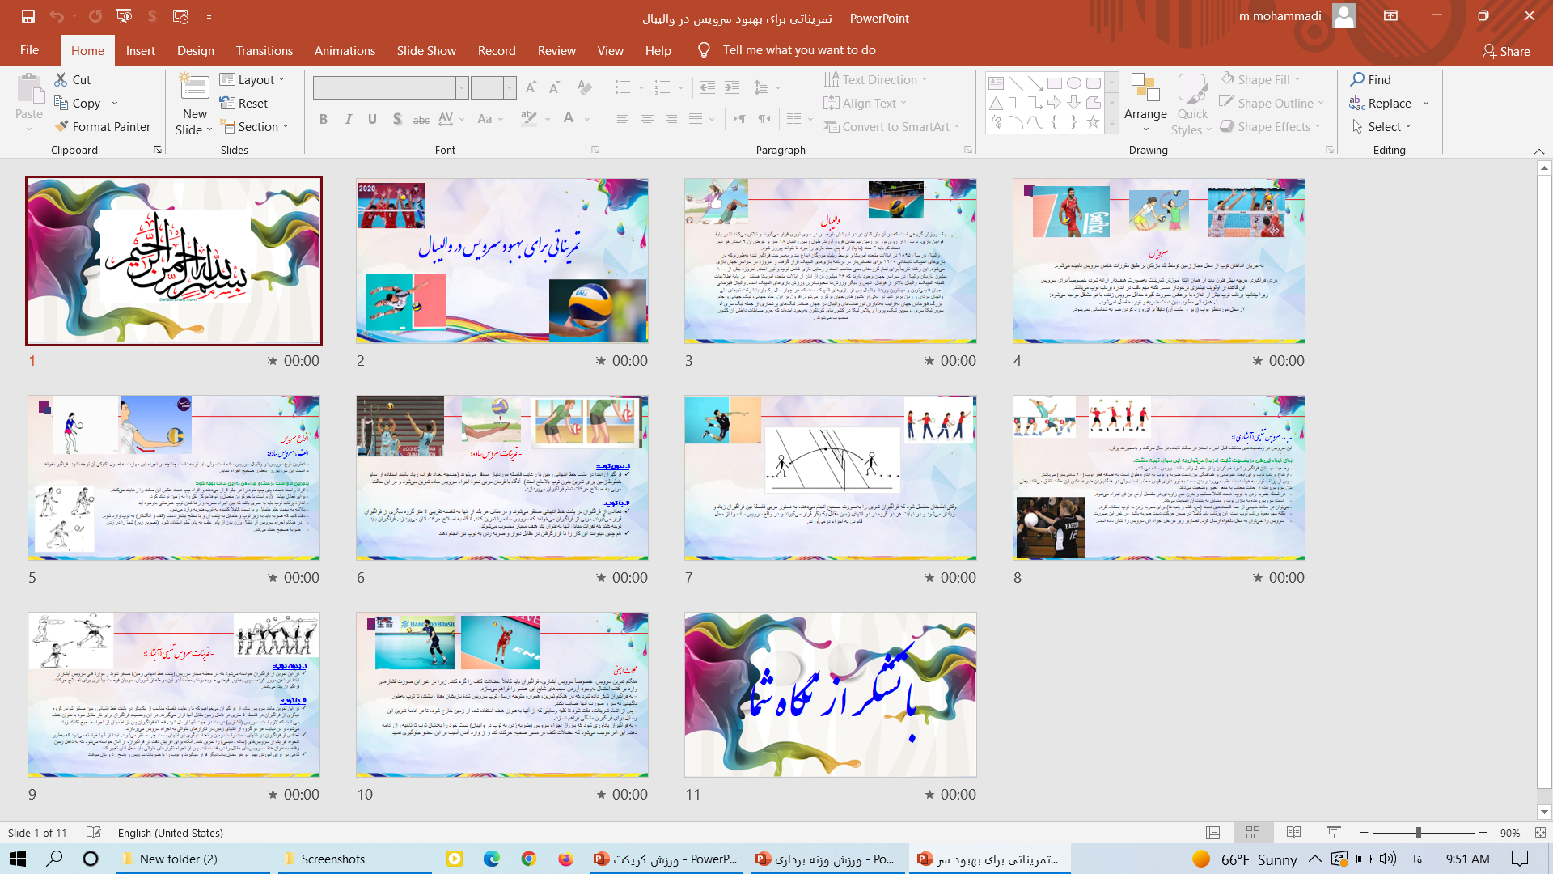Click the Share button
The image size is (1553, 874).
[x=1506, y=51]
